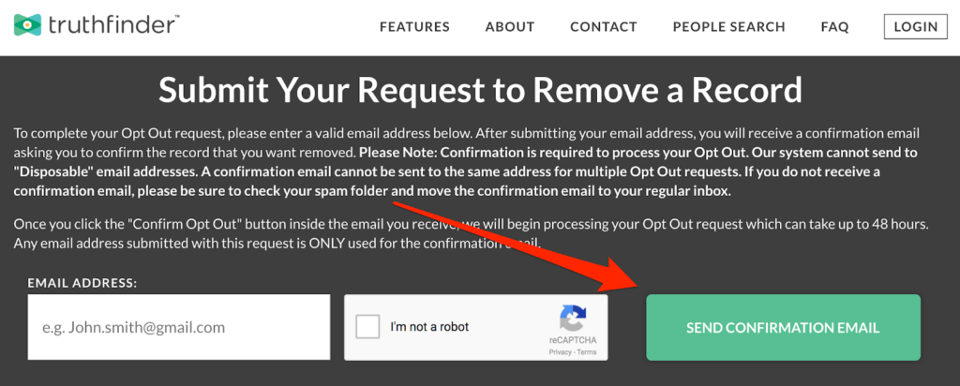This screenshot has width=960, height=386.
Task: Click the reCAPTCHA text under the logo
Action: (x=575, y=341)
